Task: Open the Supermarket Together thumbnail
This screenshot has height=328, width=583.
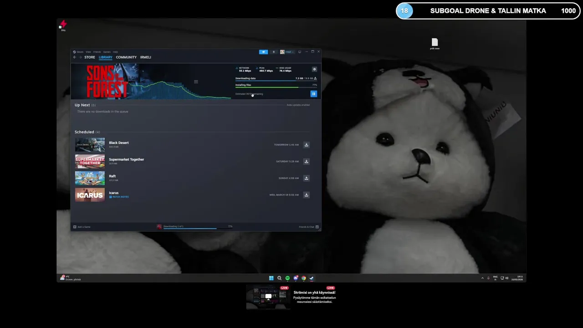Action: (90, 161)
